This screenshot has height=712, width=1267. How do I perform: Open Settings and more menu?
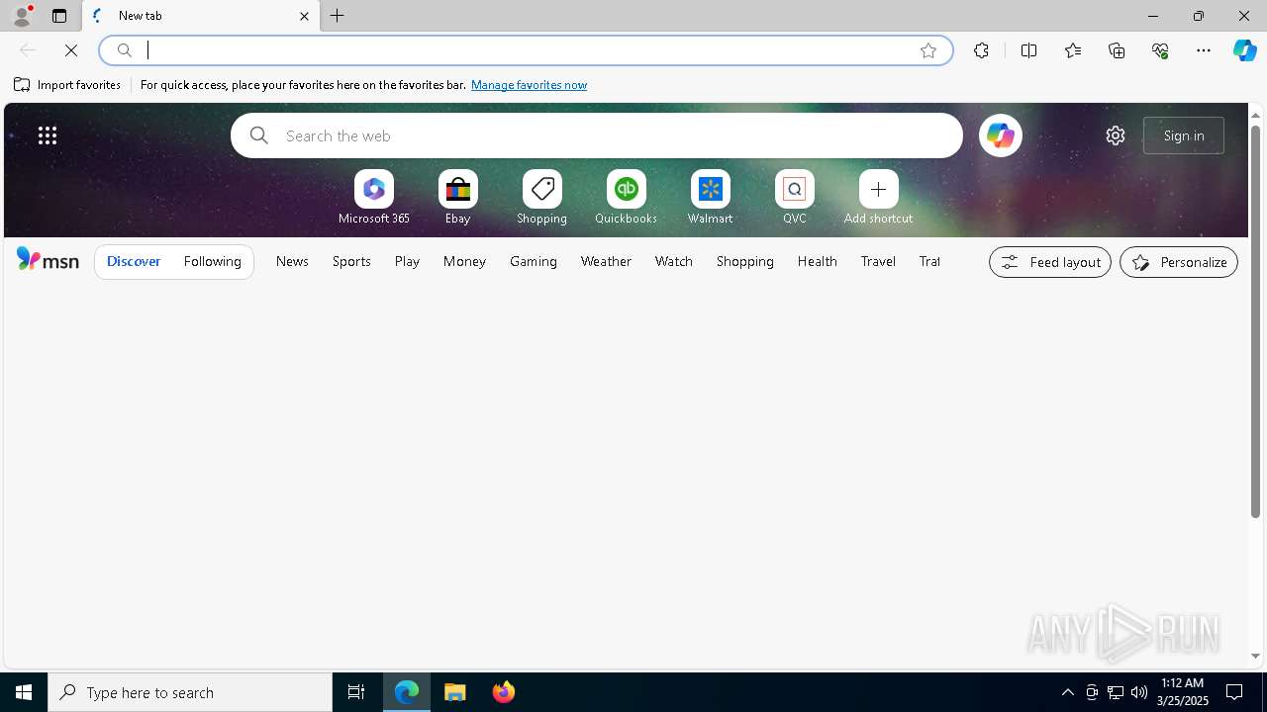pos(1204,50)
